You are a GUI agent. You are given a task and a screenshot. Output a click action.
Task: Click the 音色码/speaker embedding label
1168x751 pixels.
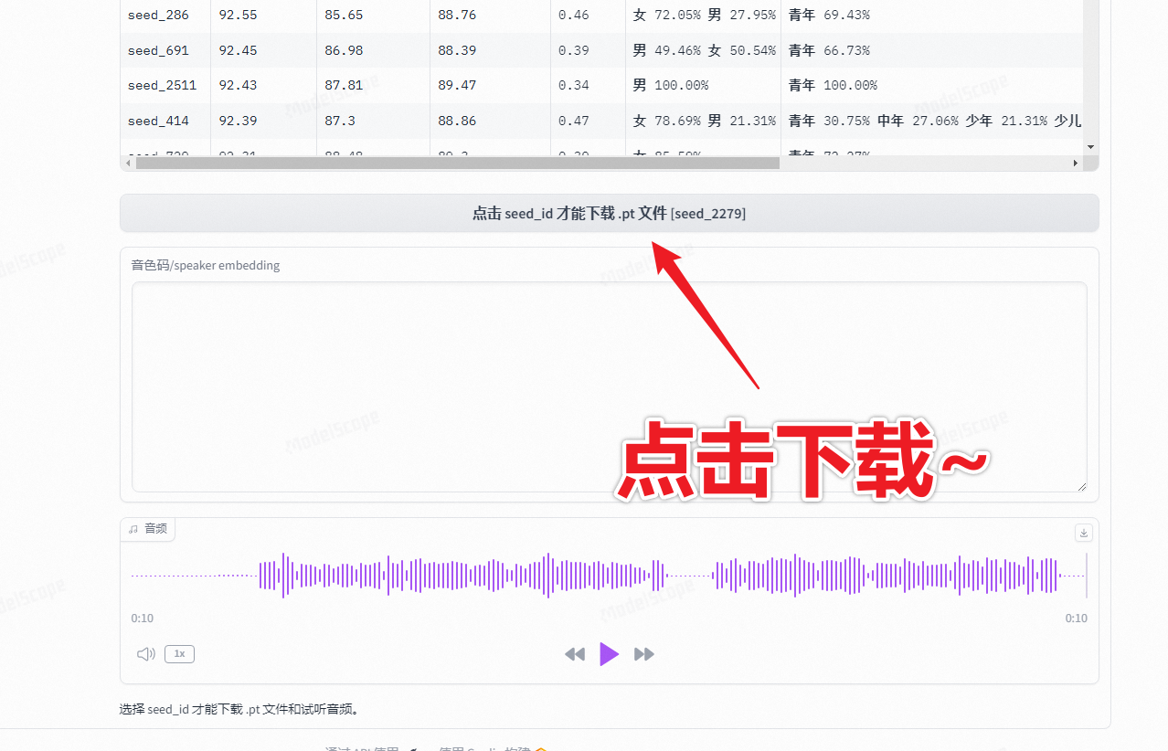206,265
